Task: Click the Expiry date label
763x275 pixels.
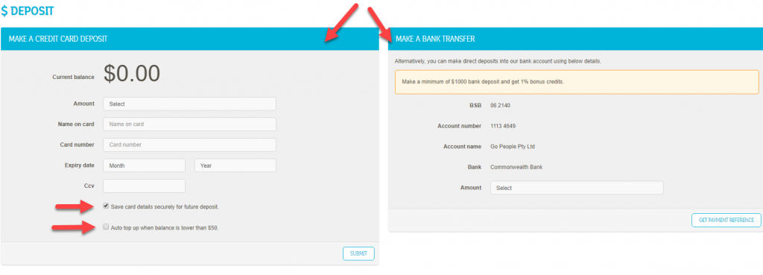Action: coord(79,165)
